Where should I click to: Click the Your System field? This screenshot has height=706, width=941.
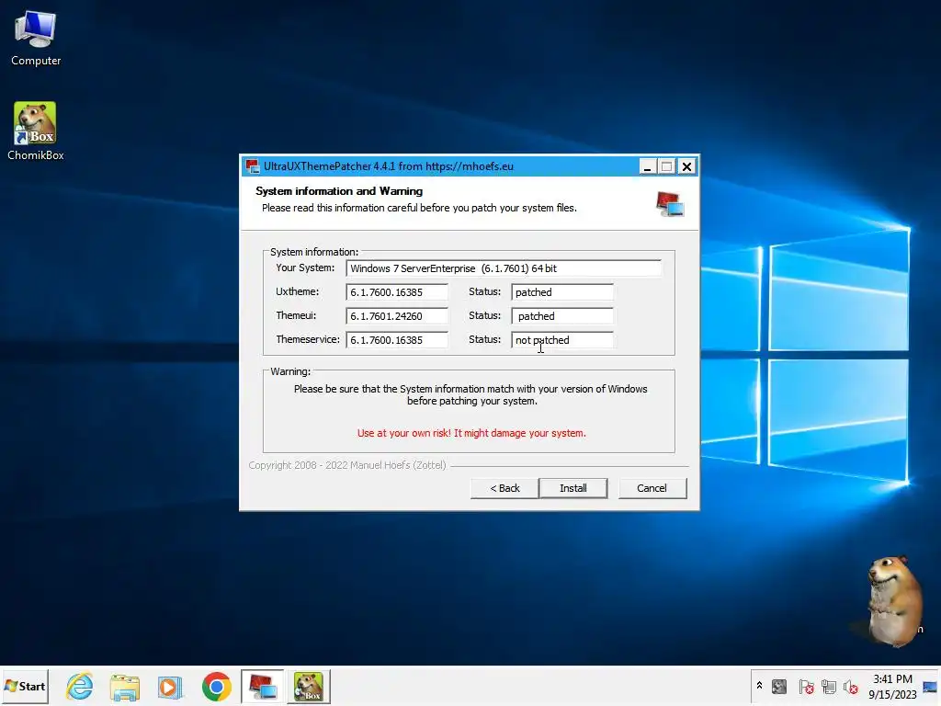coord(504,268)
